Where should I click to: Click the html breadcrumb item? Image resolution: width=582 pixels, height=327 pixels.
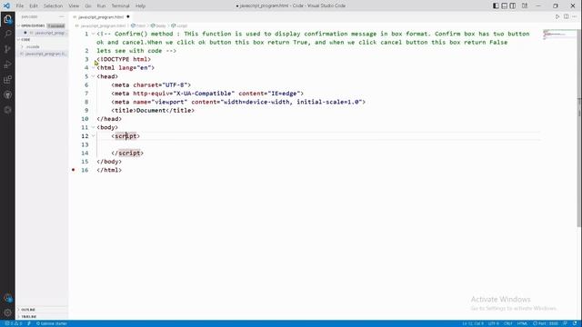click(x=138, y=25)
